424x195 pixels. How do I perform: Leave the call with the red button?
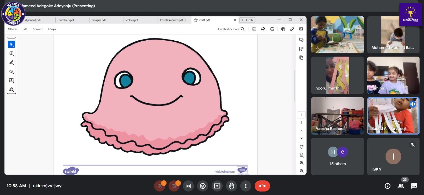[x=262, y=186]
